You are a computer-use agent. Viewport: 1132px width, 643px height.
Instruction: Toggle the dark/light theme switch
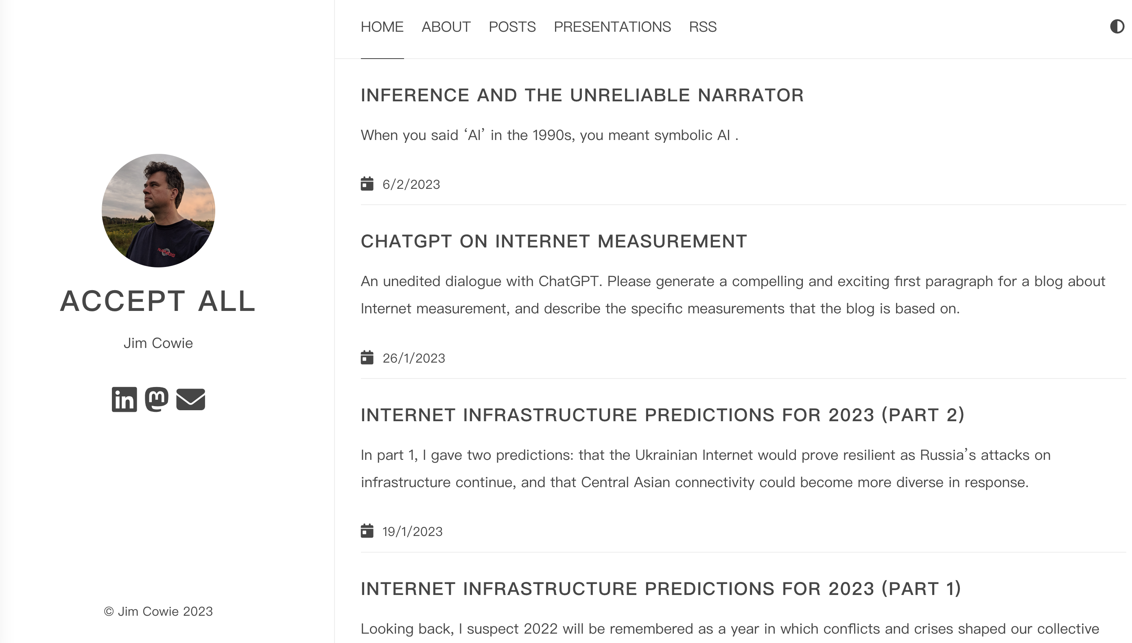pos(1117,26)
